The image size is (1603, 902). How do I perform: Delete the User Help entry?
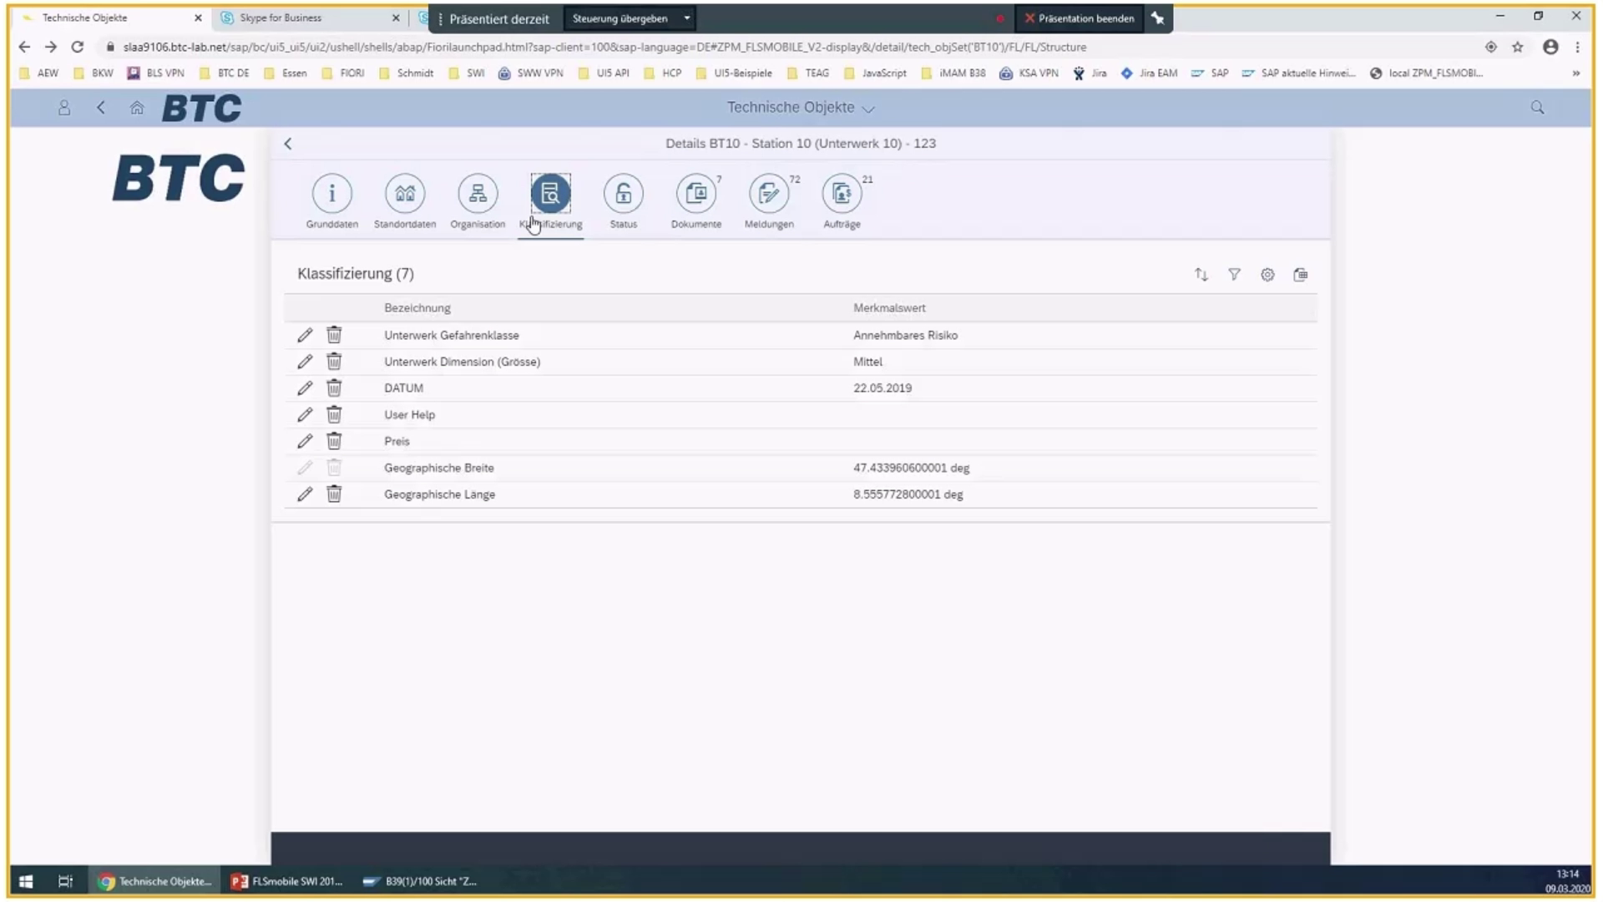point(334,414)
